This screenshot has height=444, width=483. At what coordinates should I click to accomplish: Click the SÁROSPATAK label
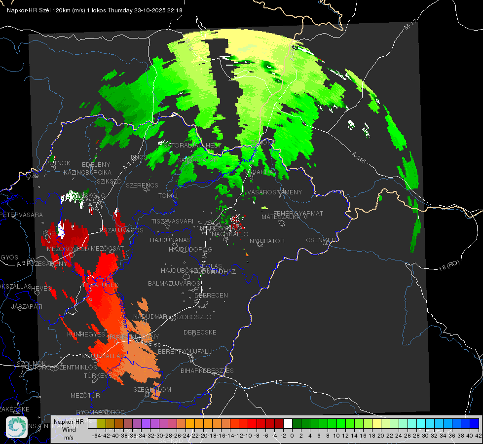(197, 160)
